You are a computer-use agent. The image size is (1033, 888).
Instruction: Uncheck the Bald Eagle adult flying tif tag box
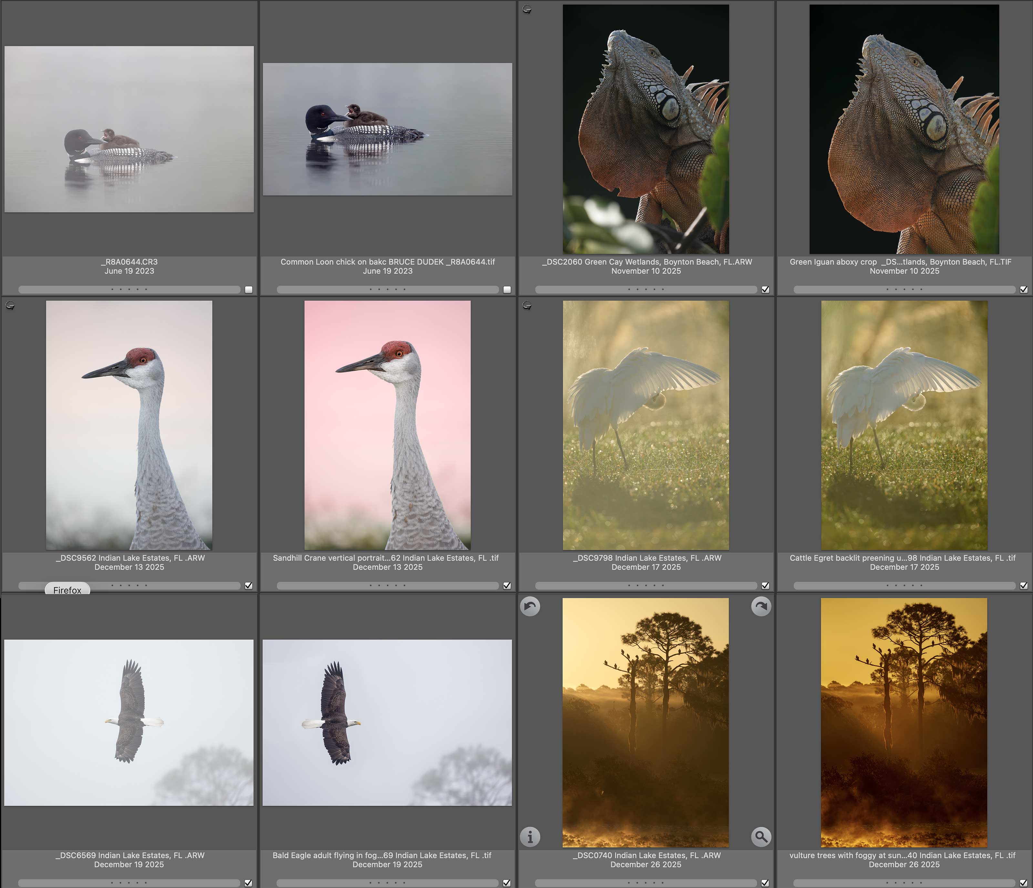506,883
